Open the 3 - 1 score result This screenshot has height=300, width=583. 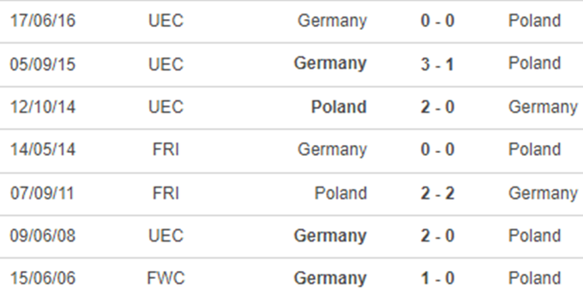coord(437,64)
